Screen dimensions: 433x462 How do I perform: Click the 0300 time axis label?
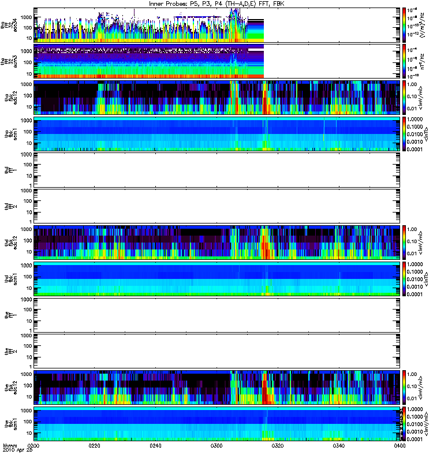(216, 445)
